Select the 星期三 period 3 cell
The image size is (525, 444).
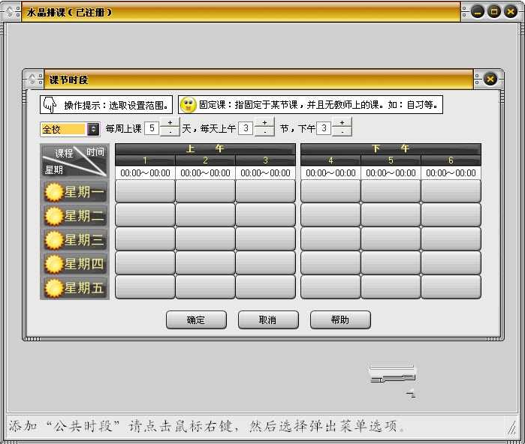point(266,239)
